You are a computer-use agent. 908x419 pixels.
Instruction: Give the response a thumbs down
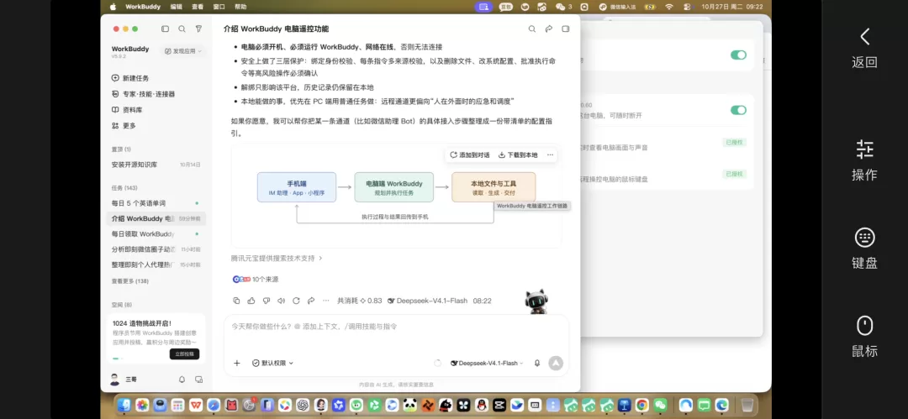267,301
